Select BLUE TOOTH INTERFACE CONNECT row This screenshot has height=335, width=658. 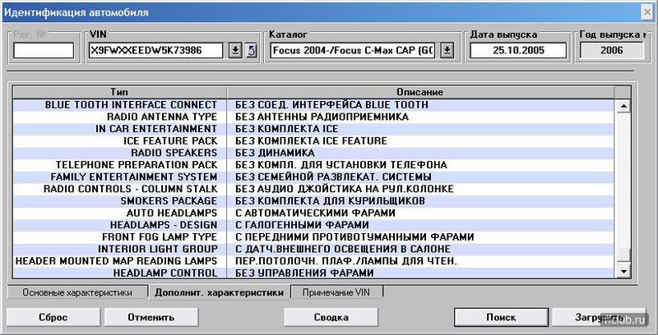point(315,105)
